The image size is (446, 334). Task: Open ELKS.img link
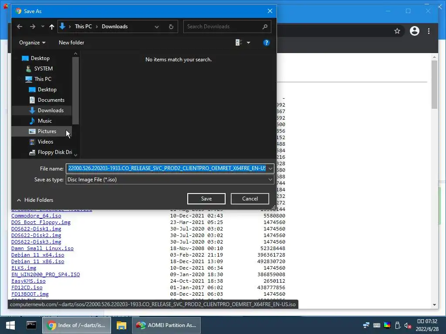(x=24, y=268)
